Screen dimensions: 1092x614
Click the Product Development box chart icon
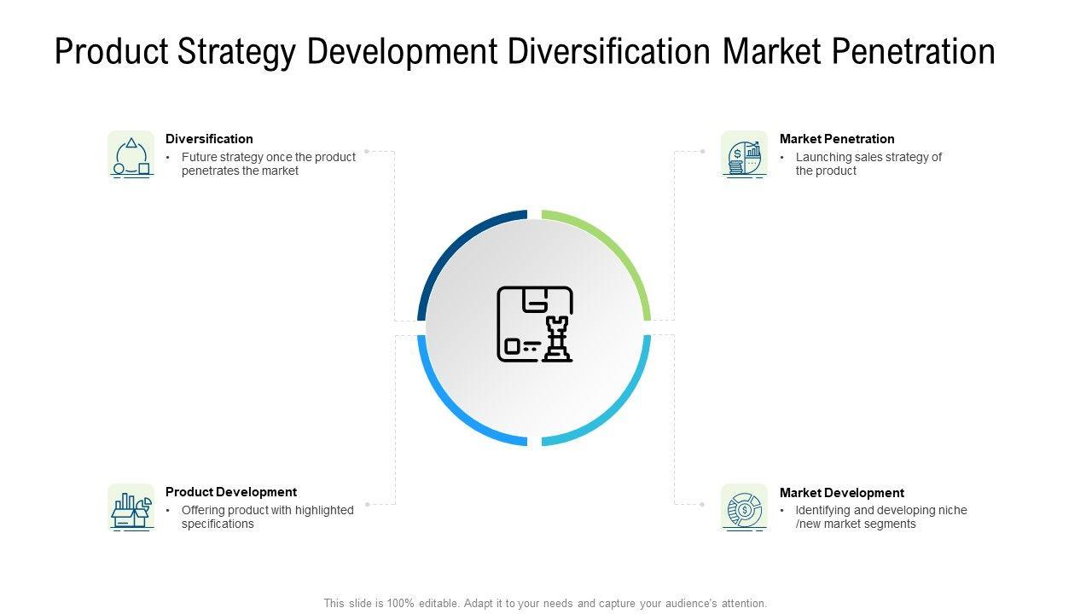pyautogui.click(x=131, y=508)
